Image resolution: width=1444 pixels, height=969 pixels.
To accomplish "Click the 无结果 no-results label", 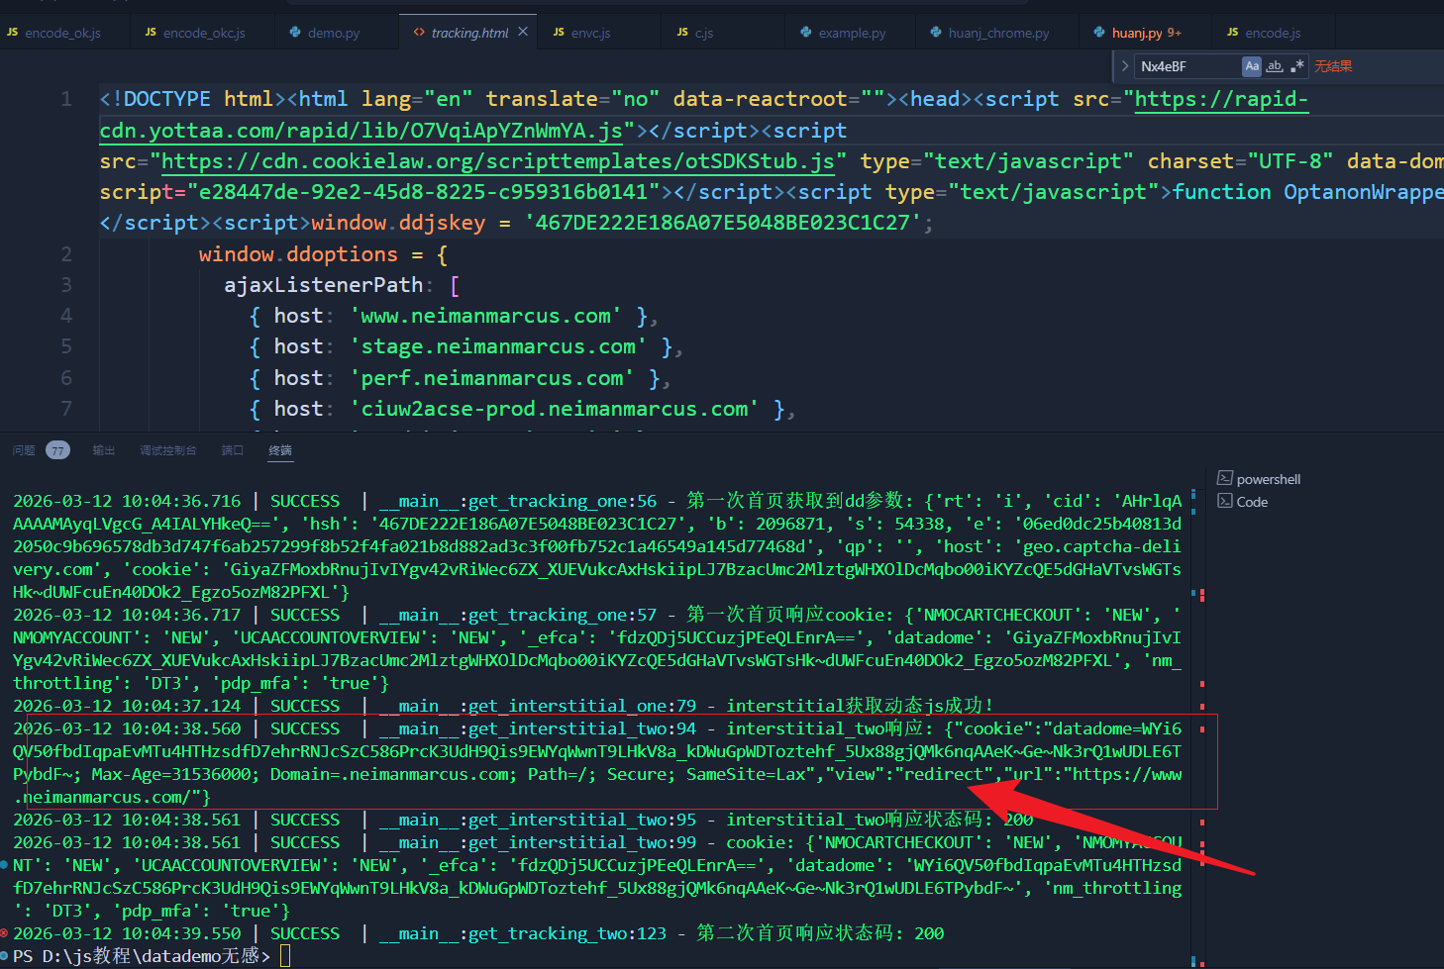I will [x=1333, y=66].
